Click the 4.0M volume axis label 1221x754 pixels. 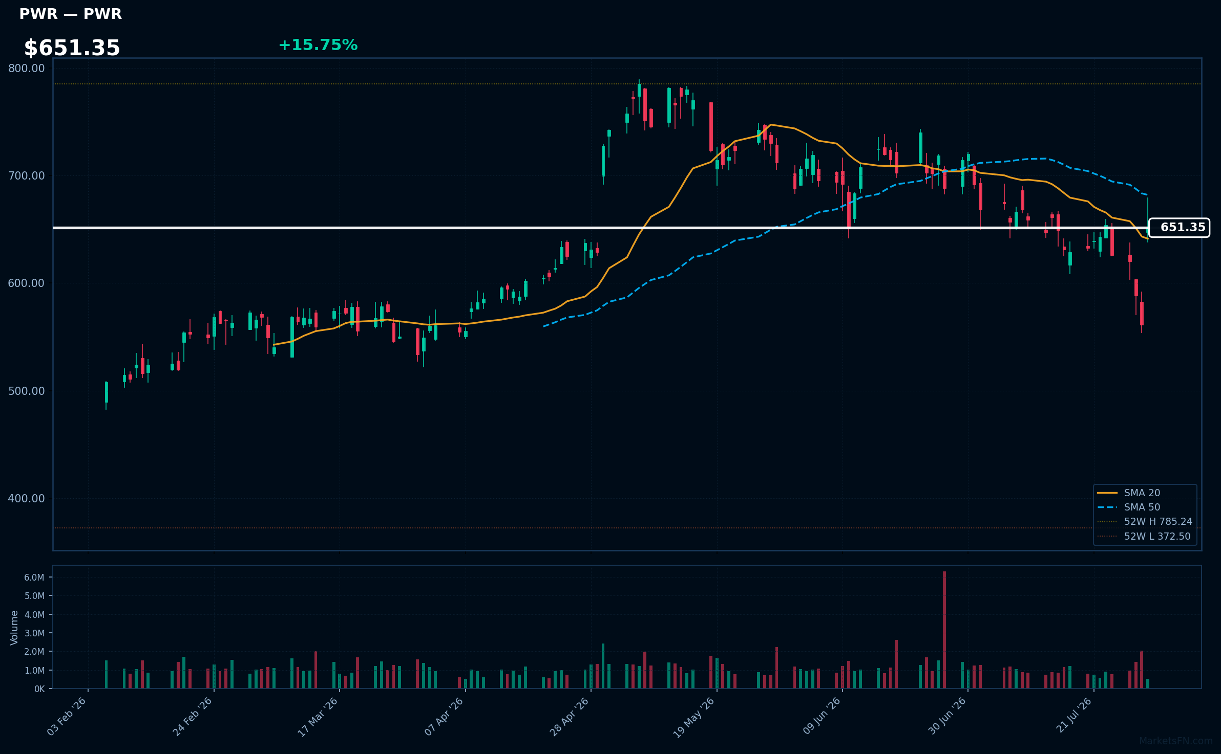click(x=34, y=615)
